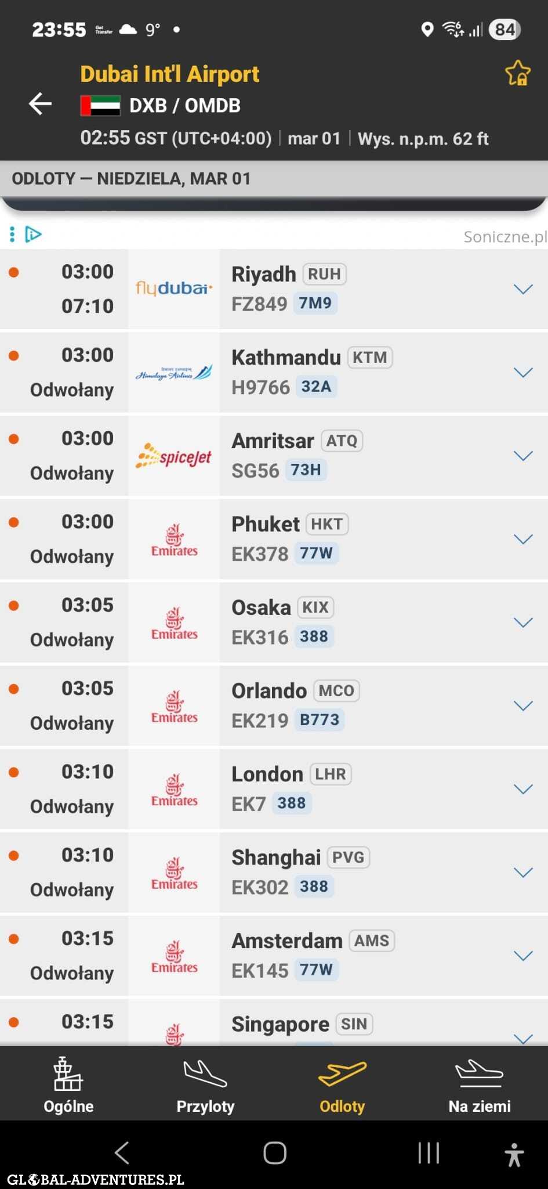Expand the Riyadh FZ849 flight details
Image resolution: width=548 pixels, height=1189 pixels.
point(523,289)
